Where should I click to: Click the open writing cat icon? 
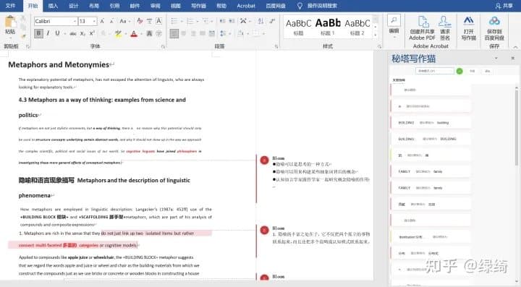[468, 28]
